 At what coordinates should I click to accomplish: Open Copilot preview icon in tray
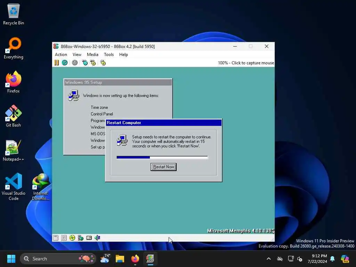click(x=345, y=259)
